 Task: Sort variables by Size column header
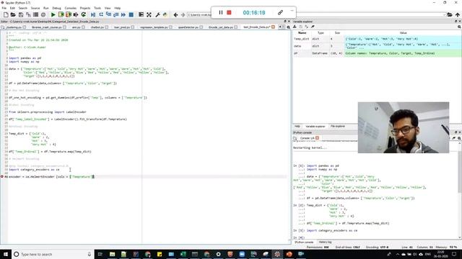(x=337, y=33)
